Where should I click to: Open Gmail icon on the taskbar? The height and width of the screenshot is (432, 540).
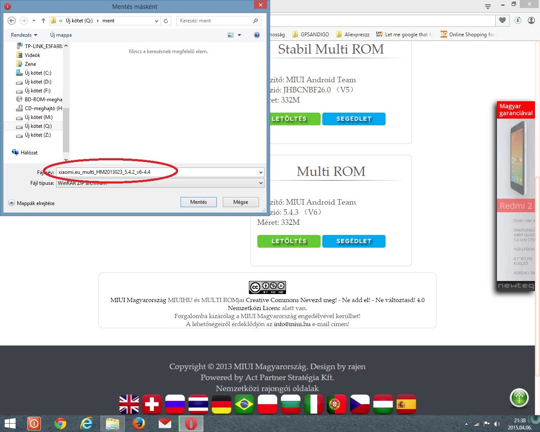[165, 424]
